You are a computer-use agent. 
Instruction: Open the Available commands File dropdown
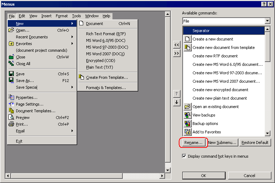(x=267, y=21)
